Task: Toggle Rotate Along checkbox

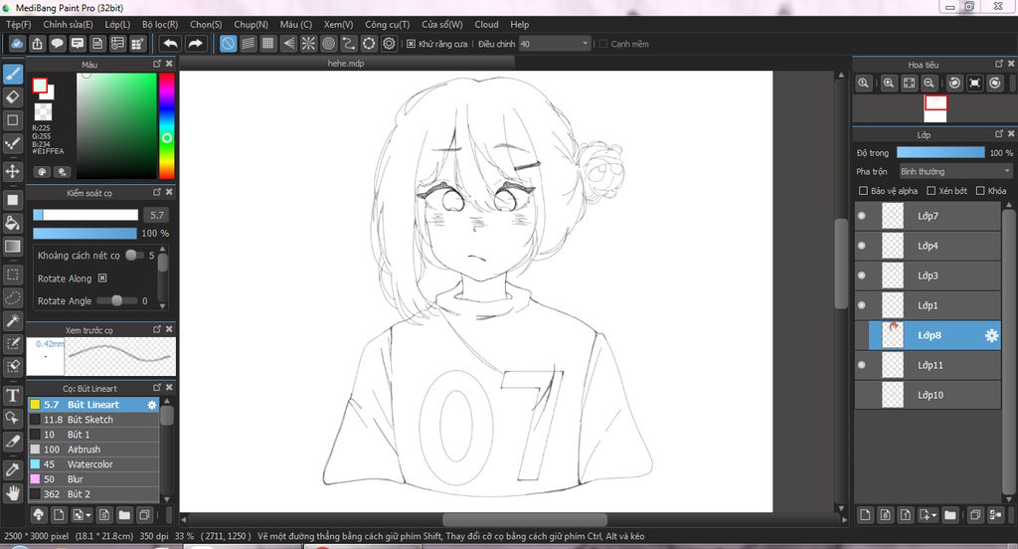Action: [x=102, y=278]
